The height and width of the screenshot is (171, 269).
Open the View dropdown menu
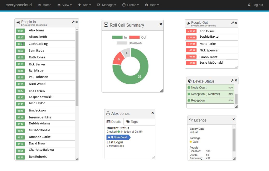tap(64, 5)
